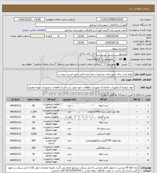Click group تجهیزات حفاری in row 3
Screen dimensions: 157x173
pos(51,117)
